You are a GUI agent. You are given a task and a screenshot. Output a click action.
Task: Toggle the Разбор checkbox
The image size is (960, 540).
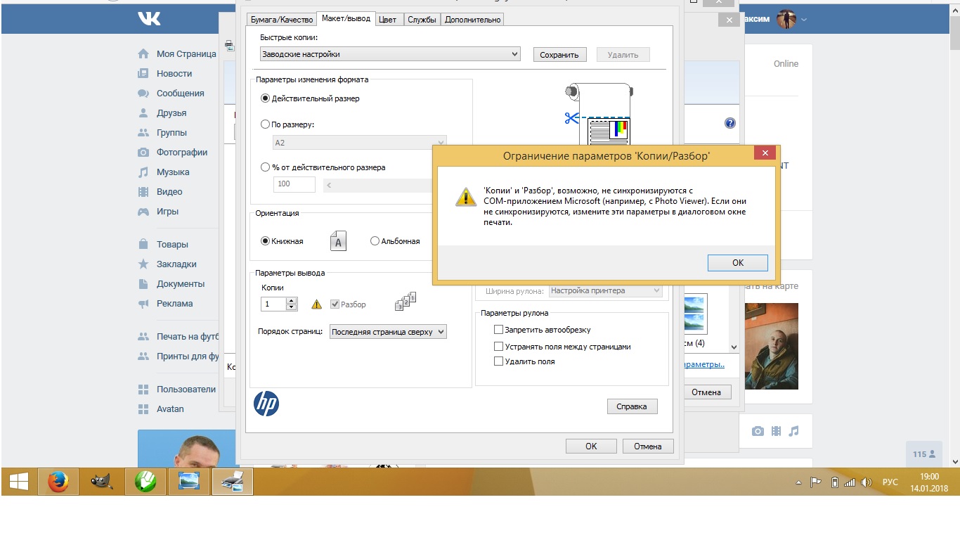[335, 304]
